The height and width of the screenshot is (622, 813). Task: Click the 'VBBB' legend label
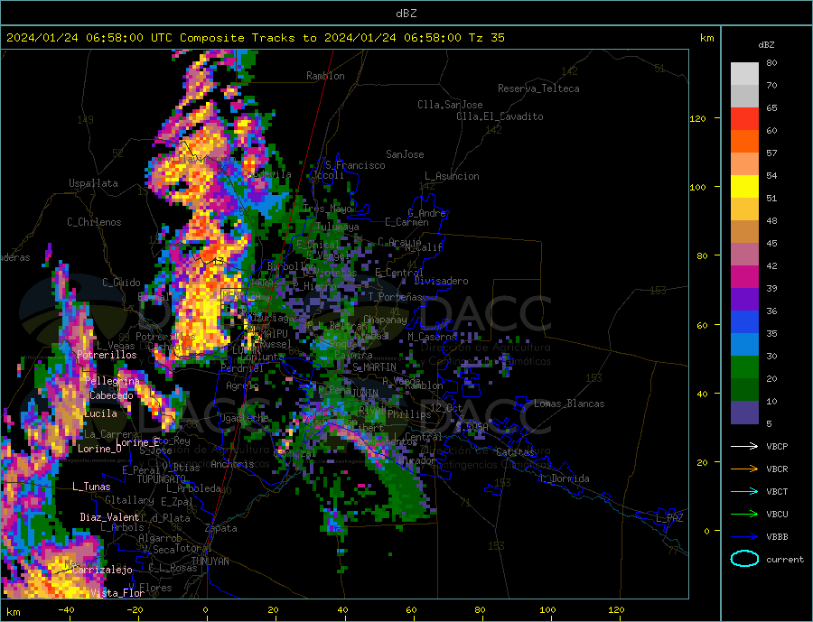pos(777,536)
